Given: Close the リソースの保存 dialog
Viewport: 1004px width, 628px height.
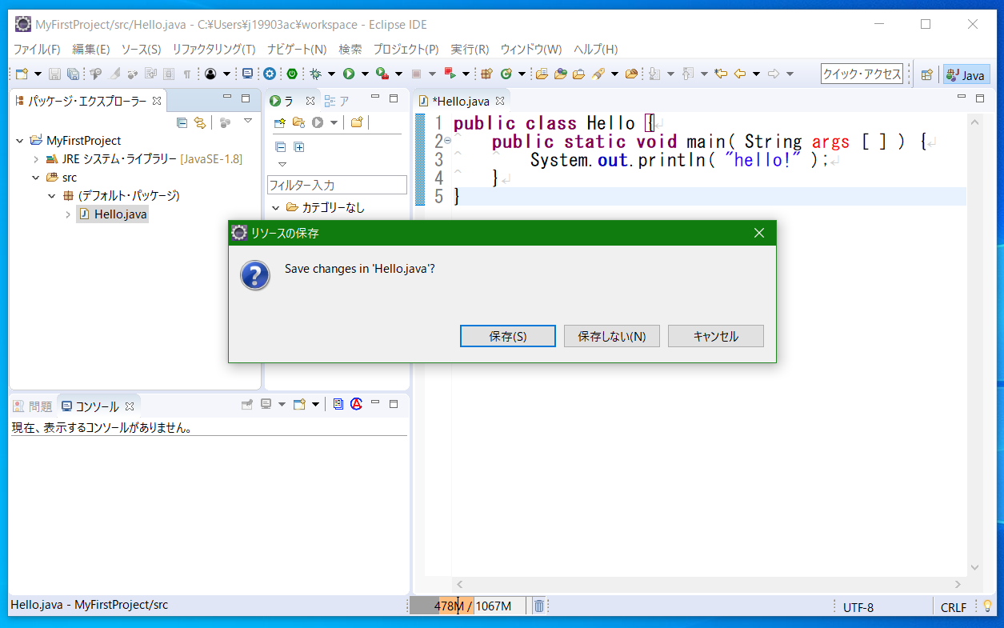Looking at the screenshot, I should tap(759, 233).
